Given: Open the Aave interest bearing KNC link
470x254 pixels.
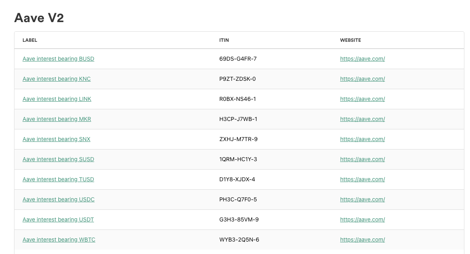Looking at the screenshot, I should pyautogui.click(x=57, y=79).
